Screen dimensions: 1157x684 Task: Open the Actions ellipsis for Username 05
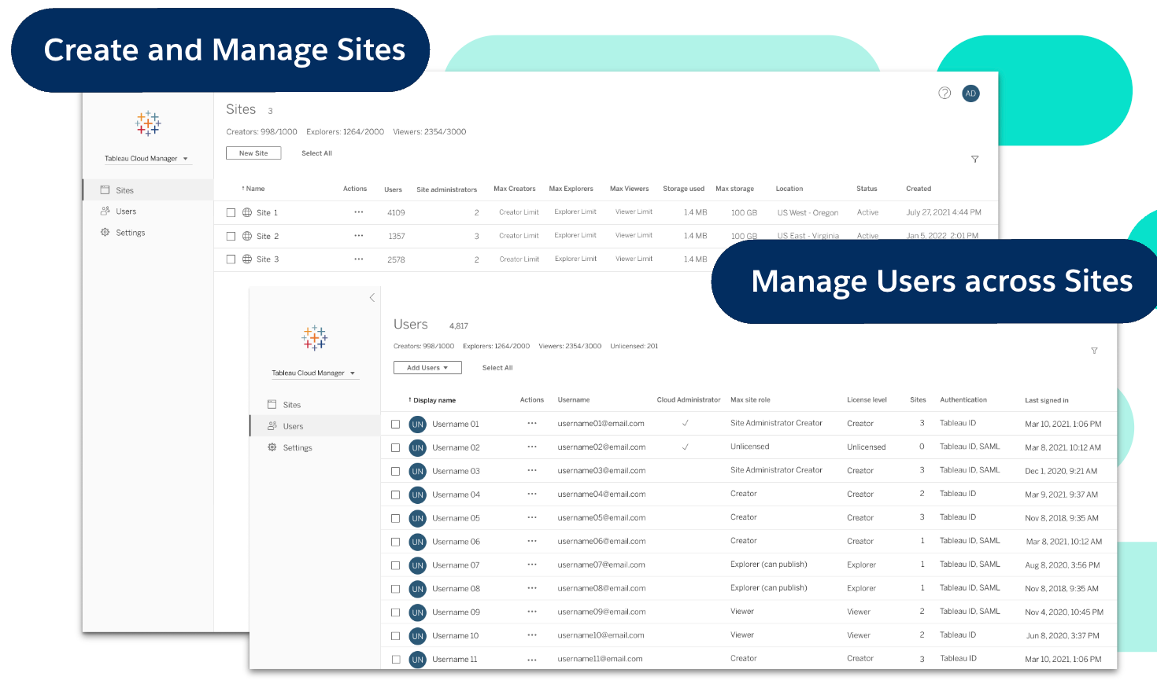pos(532,517)
